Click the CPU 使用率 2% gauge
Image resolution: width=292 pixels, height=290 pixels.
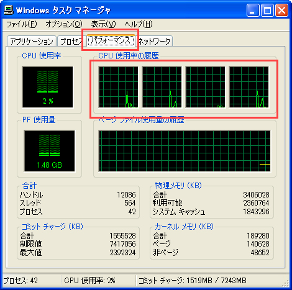(x=48, y=87)
